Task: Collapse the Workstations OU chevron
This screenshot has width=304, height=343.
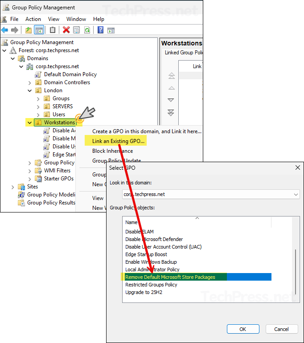Action: click(x=30, y=122)
